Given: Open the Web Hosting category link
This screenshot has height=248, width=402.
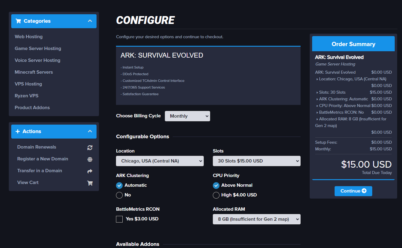Looking at the screenshot, I should click(29, 36).
